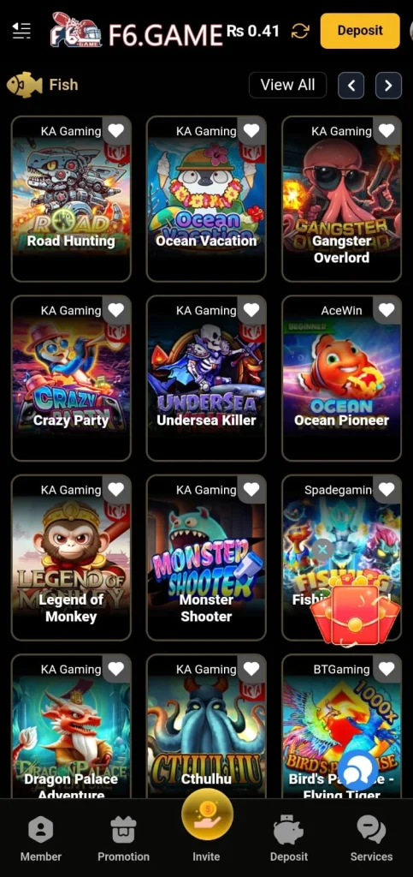Click the yellow Deposit button

coord(360,31)
